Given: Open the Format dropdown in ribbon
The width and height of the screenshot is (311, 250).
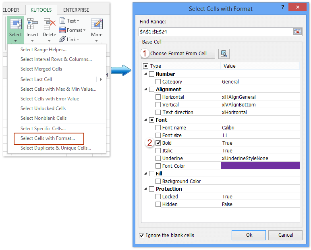Looking at the screenshot, I should click(x=72, y=30).
